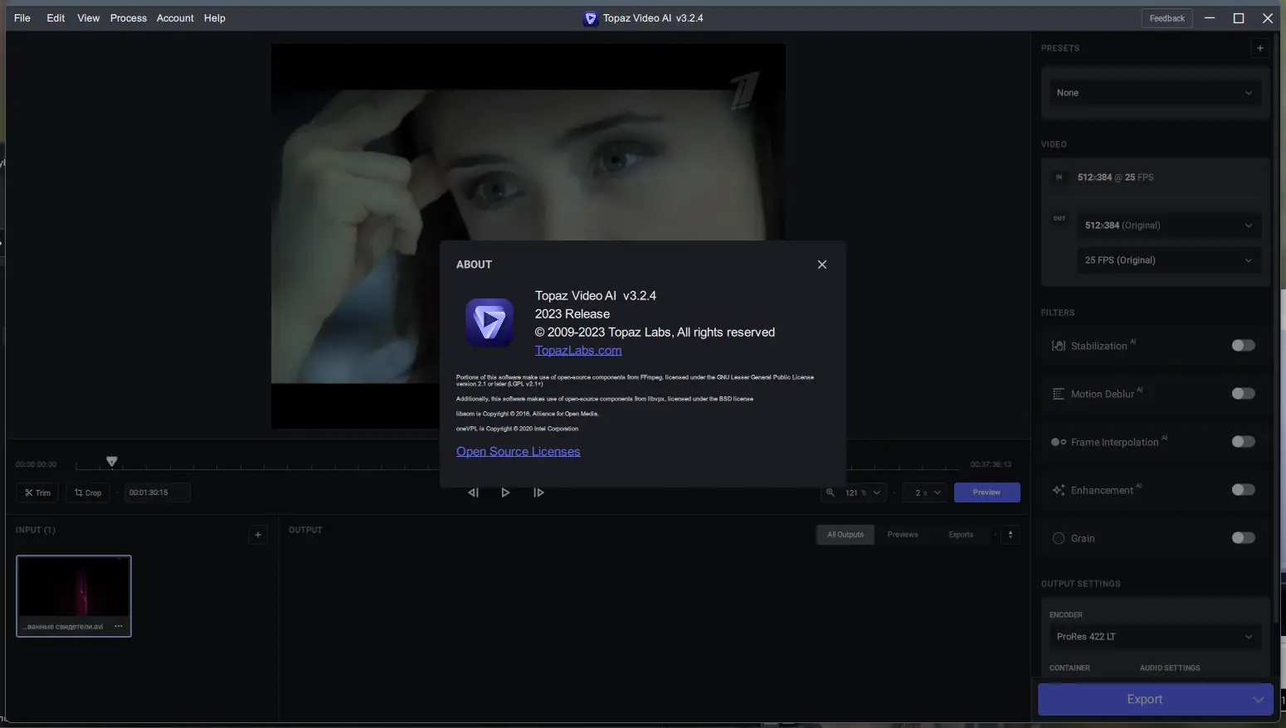Enable the Motion Deblur toggle

(1243, 394)
